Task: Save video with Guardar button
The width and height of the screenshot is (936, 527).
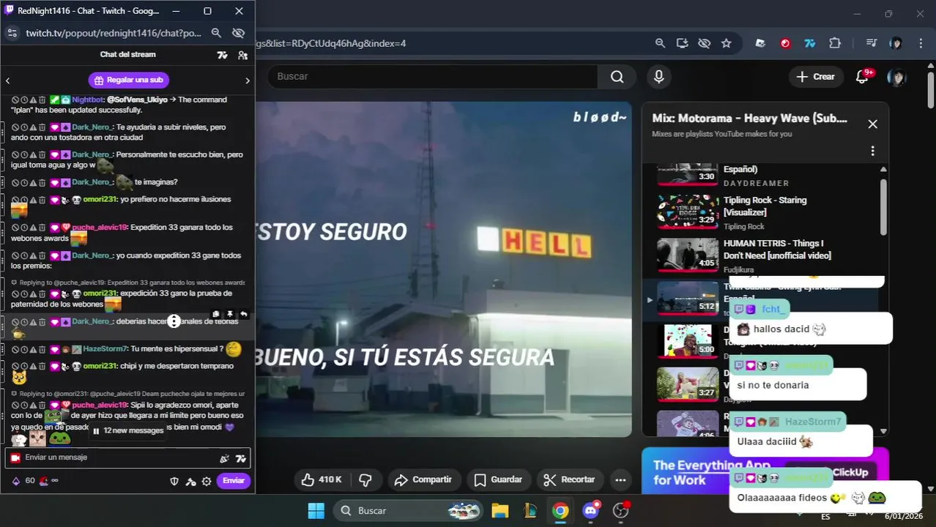Action: [x=498, y=480]
